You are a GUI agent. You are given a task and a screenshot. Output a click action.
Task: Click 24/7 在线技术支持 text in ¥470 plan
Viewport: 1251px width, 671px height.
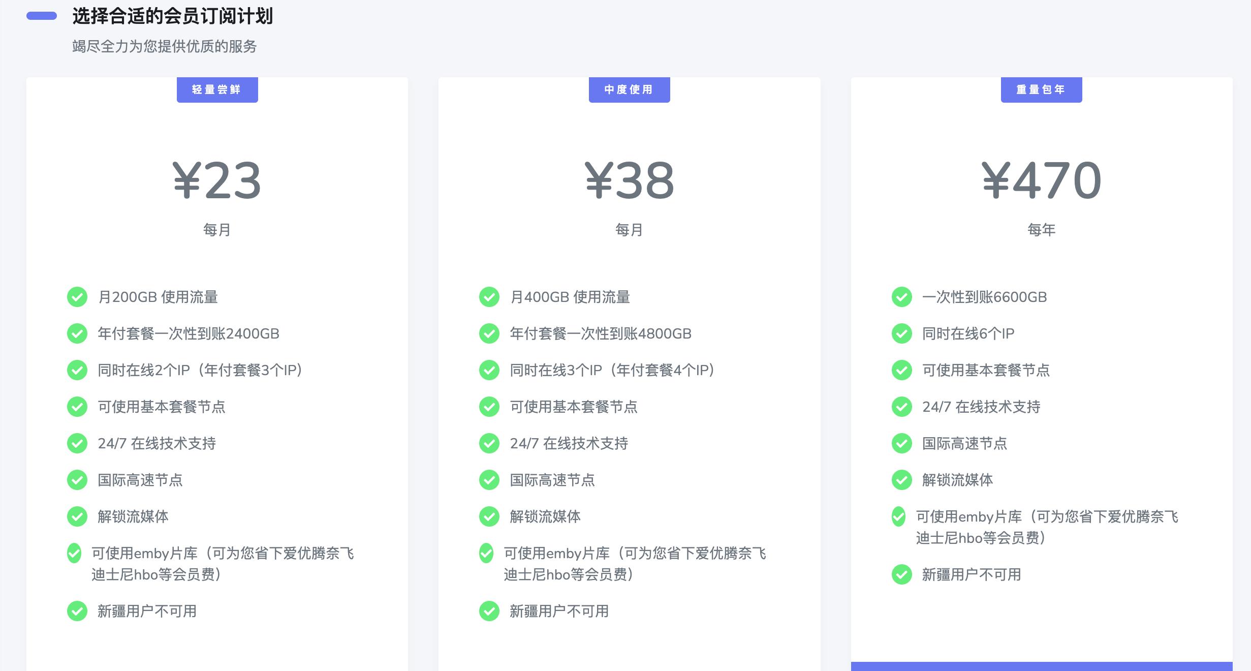coord(982,407)
